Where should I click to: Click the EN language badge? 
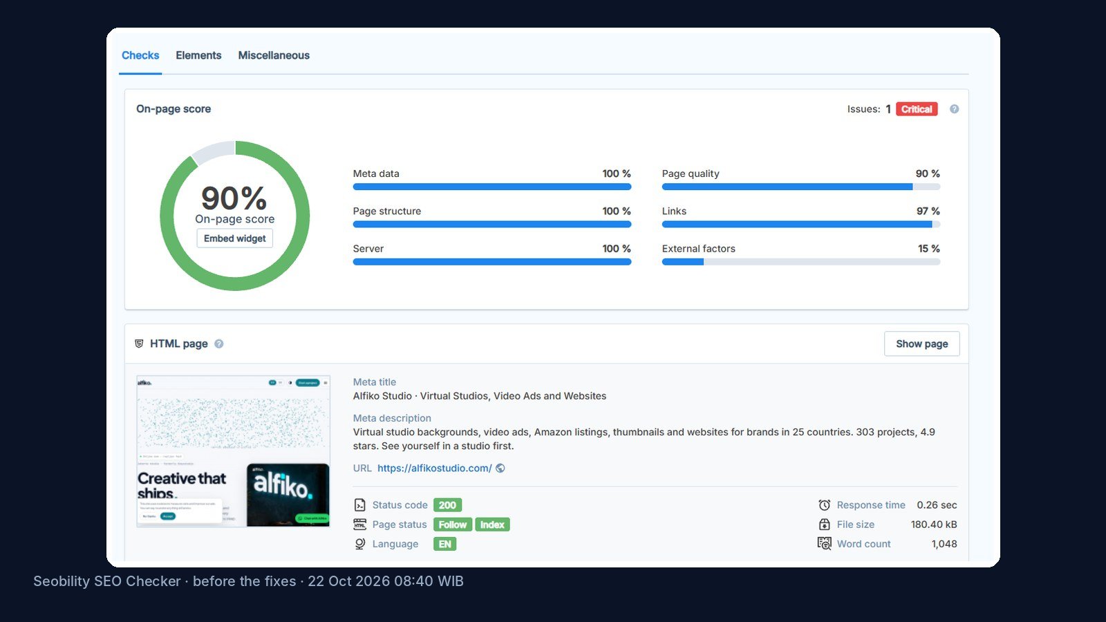pyautogui.click(x=444, y=544)
